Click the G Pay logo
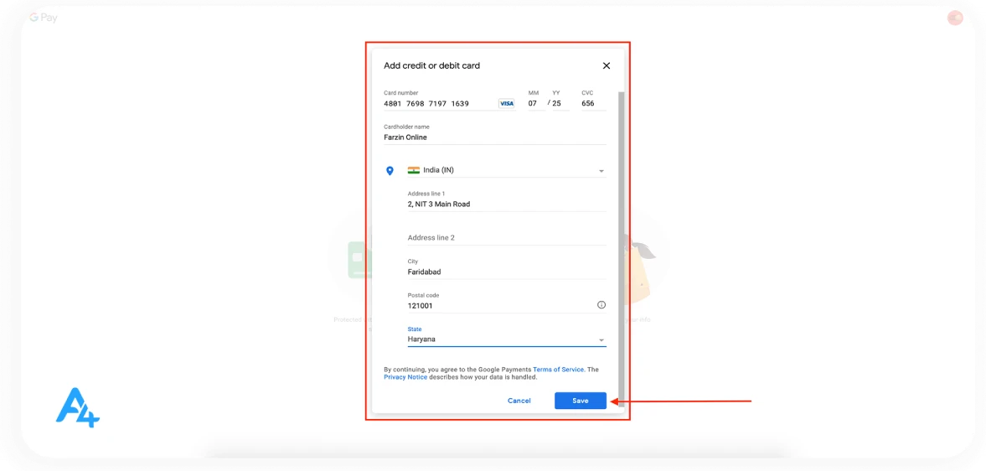Viewport: 986px width, 471px height. pos(44,18)
